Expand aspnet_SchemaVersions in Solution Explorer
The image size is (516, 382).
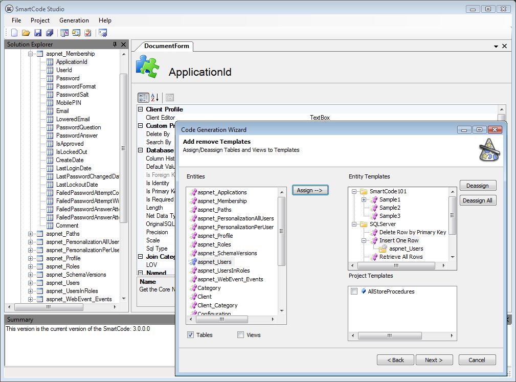click(31, 275)
